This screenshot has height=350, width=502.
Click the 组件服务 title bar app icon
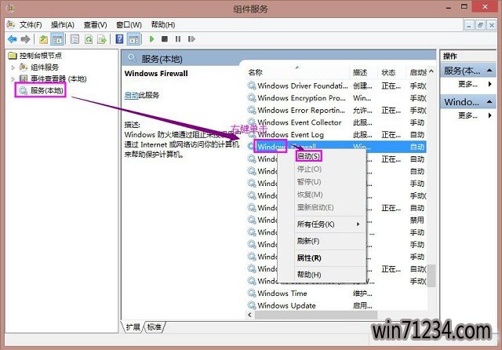(10, 8)
